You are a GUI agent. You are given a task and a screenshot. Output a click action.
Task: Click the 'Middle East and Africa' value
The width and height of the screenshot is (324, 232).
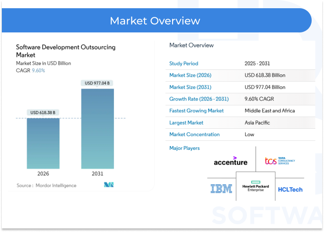[270, 111]
